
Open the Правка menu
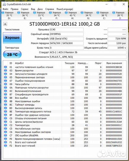point(15,9)
